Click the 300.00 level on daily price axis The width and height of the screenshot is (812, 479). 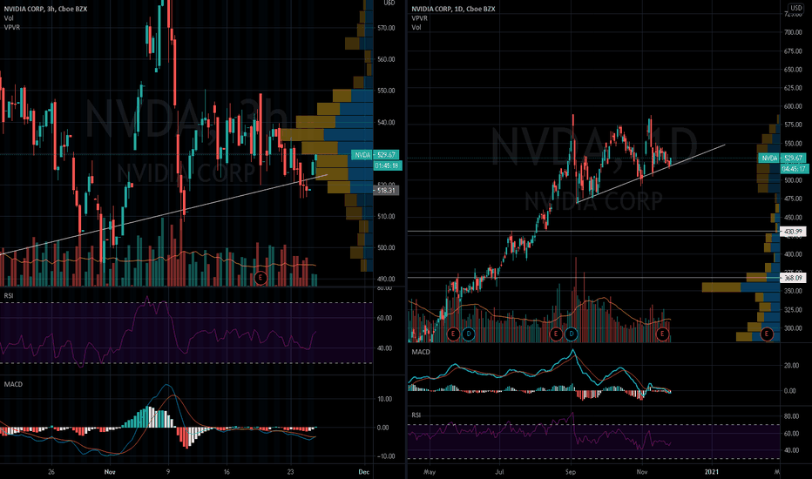pos(793,328)
